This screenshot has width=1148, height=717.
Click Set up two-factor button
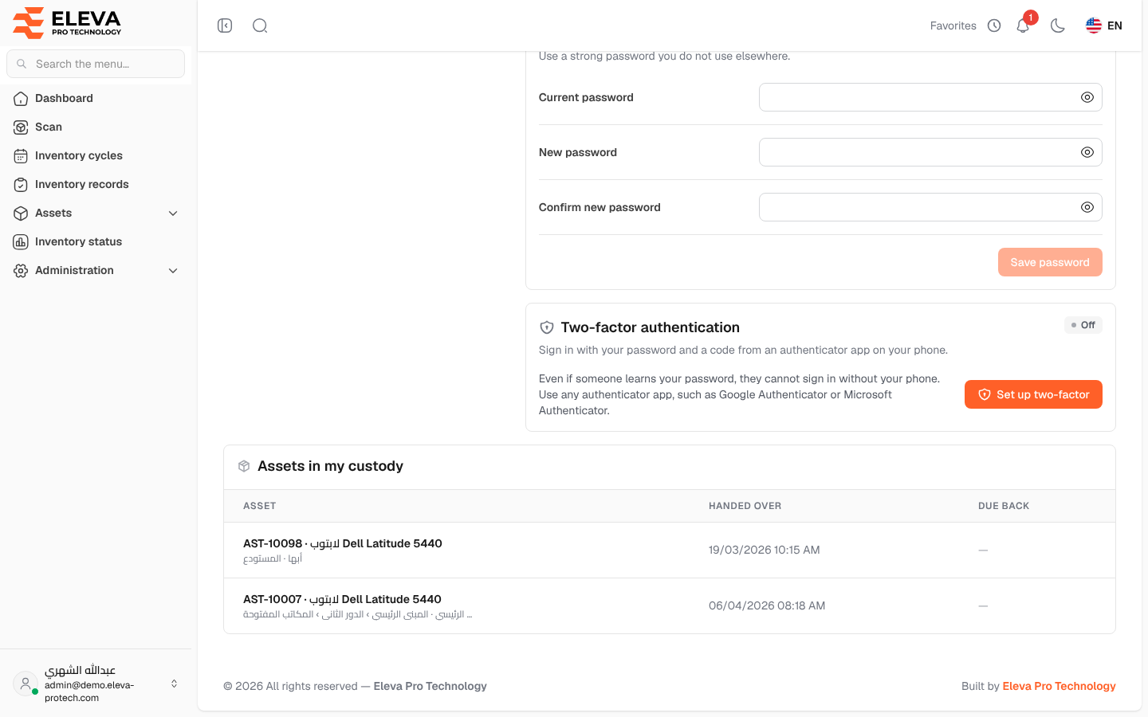pyautogui.click(x=1033, y=394)
